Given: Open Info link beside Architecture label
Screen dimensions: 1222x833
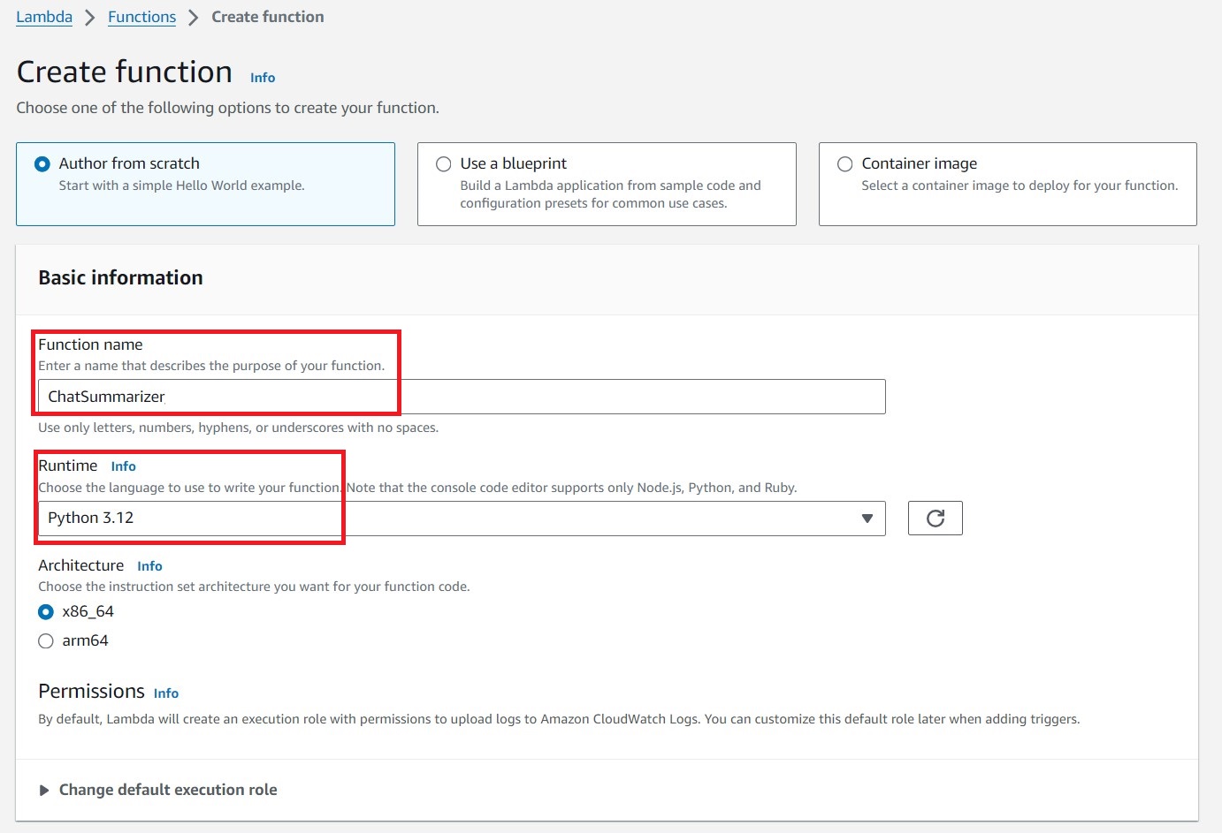Looking at the screenshot, I should pyautogui.click(x=149, y=566).
